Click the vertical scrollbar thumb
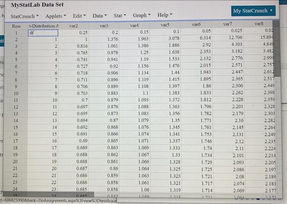This screenshot has height=204, width=287. (x=277, y=48)
